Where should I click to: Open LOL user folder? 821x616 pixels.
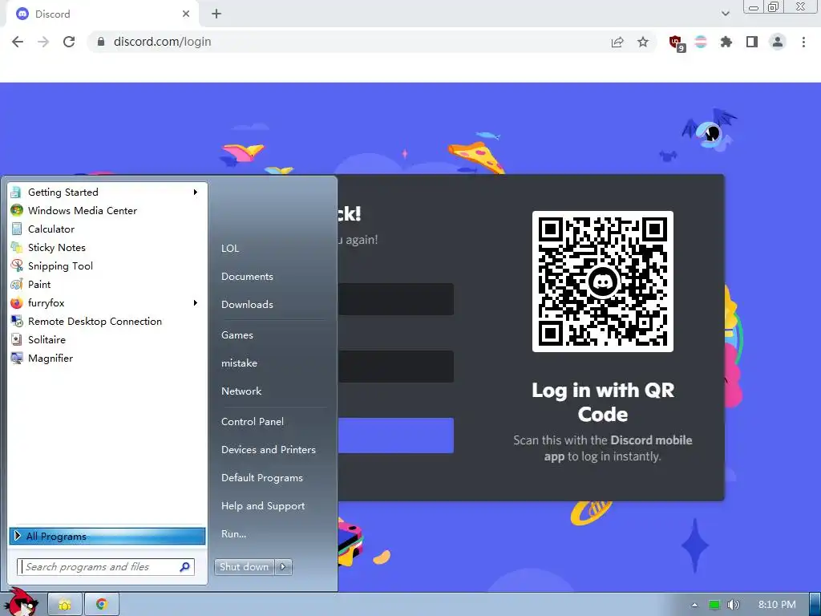230,249
